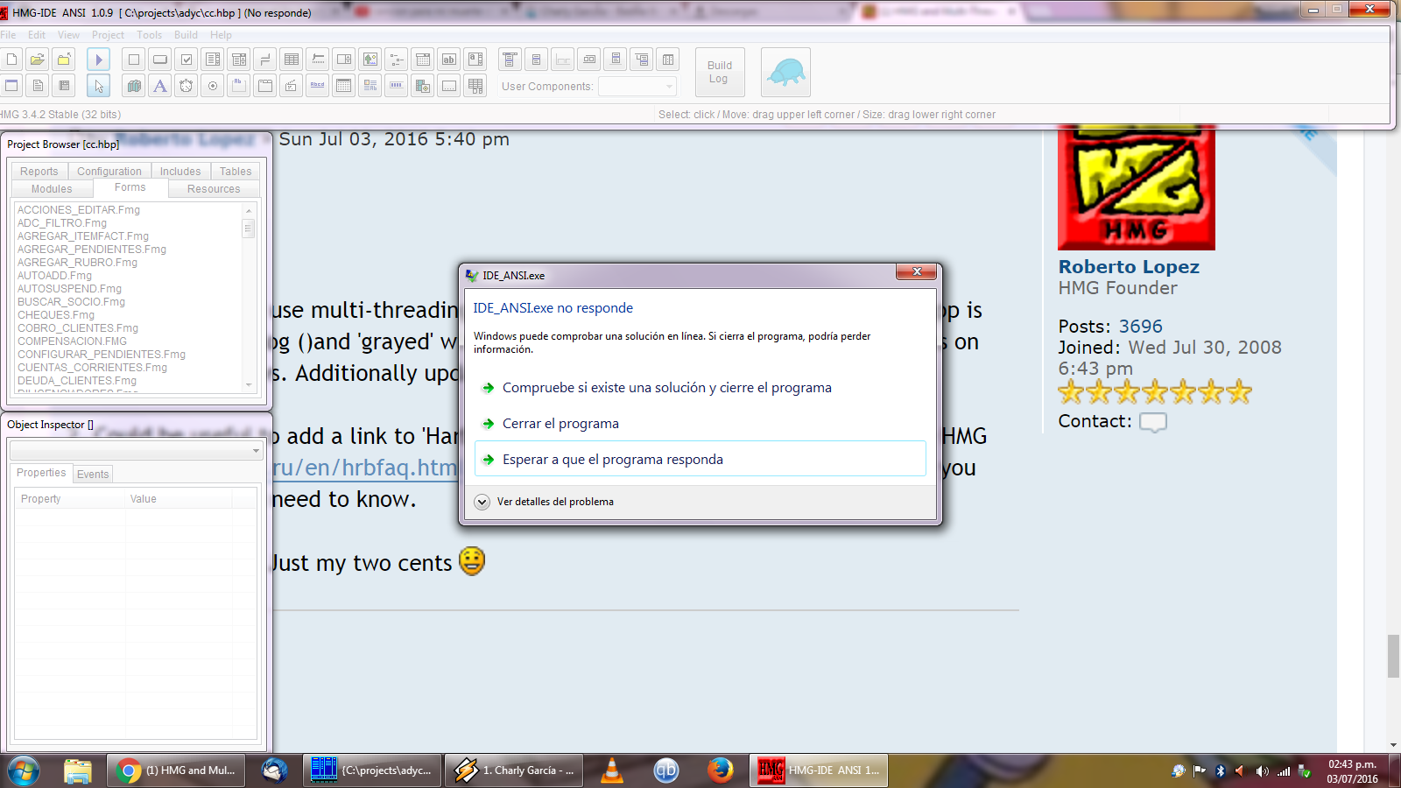Switch to the Events tab in Object Inspector
1401x788 pixels.
93,475
